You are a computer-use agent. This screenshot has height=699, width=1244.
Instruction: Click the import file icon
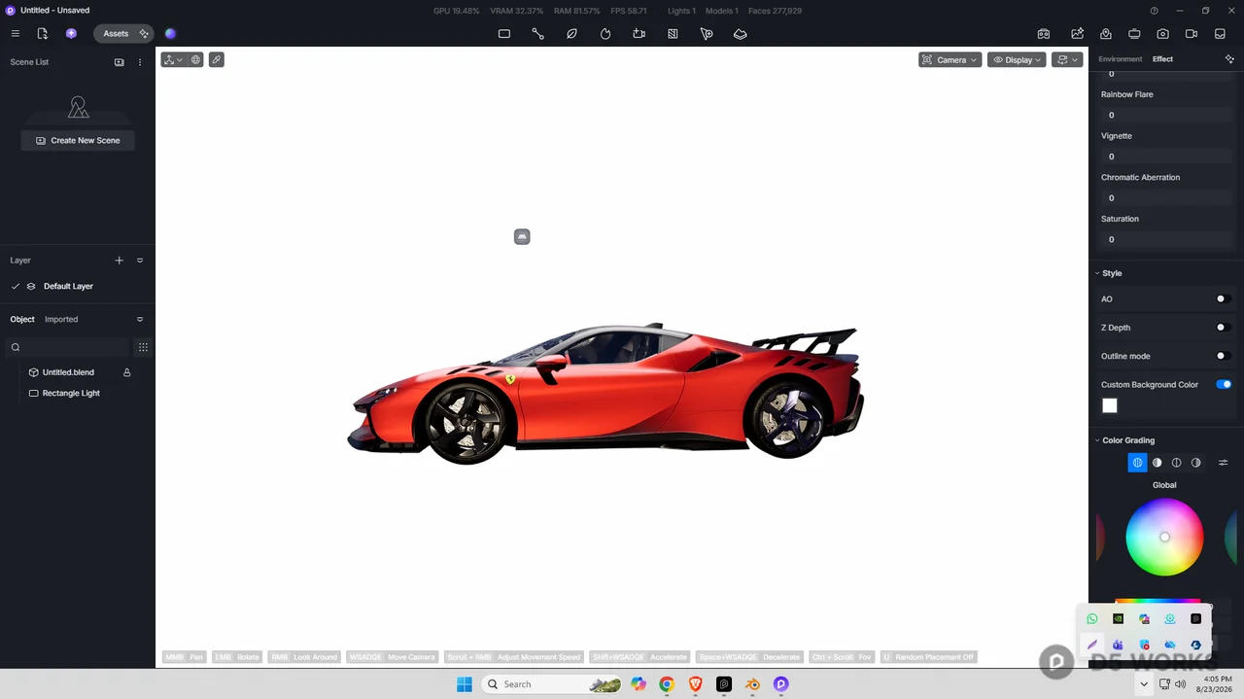42,33
